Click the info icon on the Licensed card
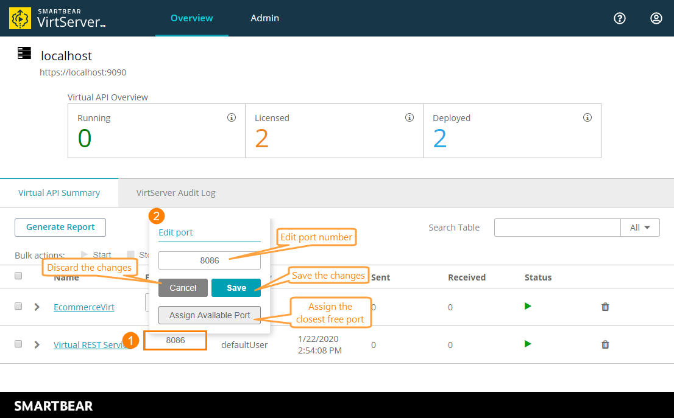The height and width of the screenshot is (418, 674). [x=410, y=117]
